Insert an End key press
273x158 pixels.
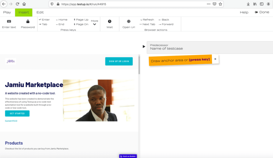pos(60,24)
